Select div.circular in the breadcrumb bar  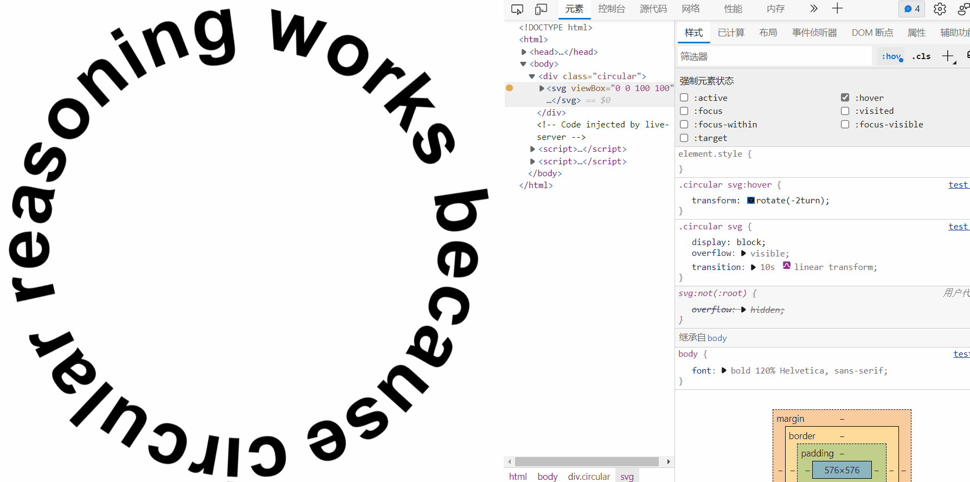(x=589, y=476)
